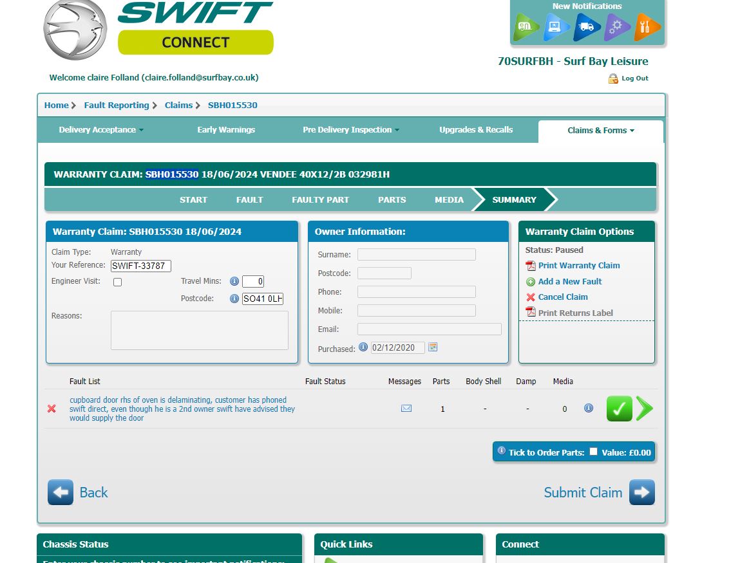Open the cupboard door fault description link
This screenshot has width=740, height=563.
tap(182, 409)
